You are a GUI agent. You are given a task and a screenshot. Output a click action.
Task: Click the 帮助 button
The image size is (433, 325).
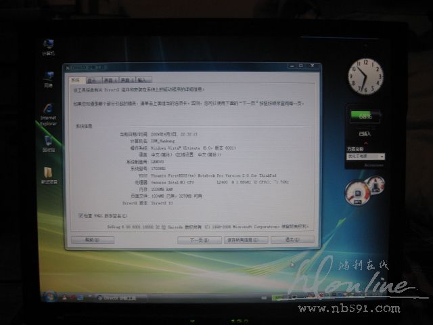coord(93,240)
